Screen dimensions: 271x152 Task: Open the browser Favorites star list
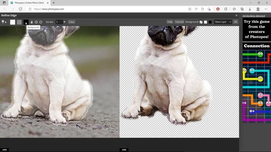point(234,9)
